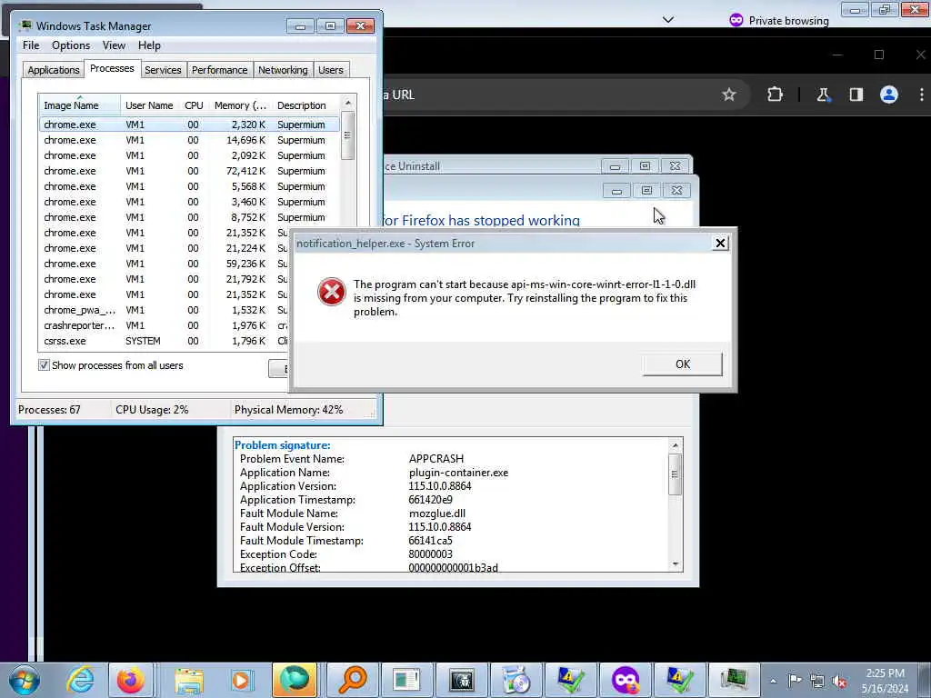The image size is (931, 698).
Task: Switch to Services tab
Action: 163,70
